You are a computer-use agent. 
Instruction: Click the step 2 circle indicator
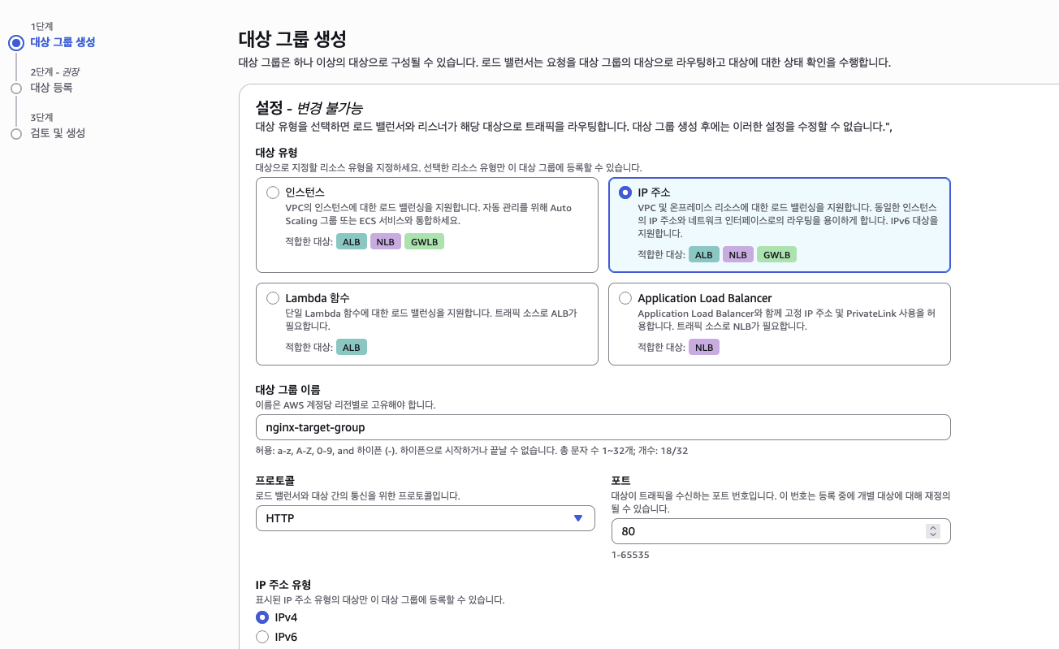[16, 88]
